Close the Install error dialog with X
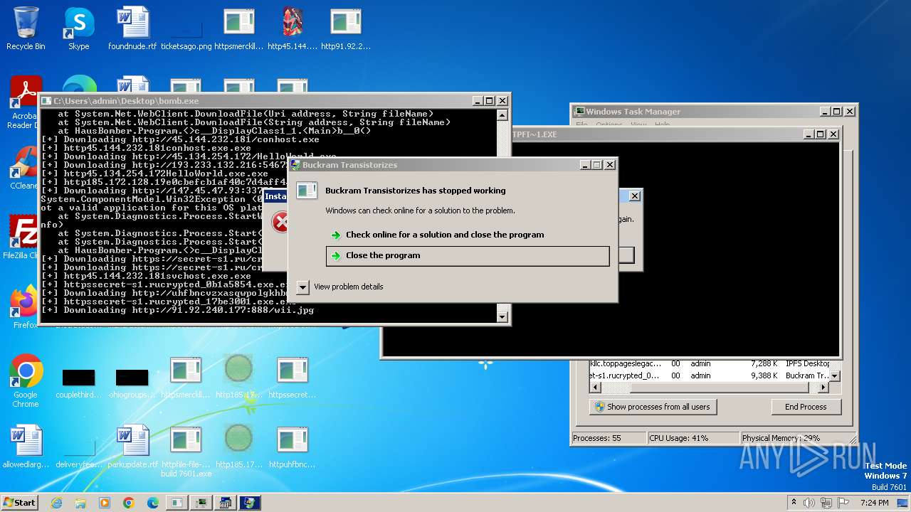The height and width of the screenshot is (512, 911). 635,196
